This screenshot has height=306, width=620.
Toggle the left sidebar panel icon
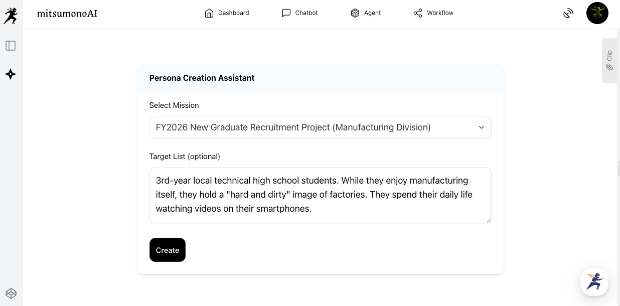pyautogui.click(x=11, y=46)
